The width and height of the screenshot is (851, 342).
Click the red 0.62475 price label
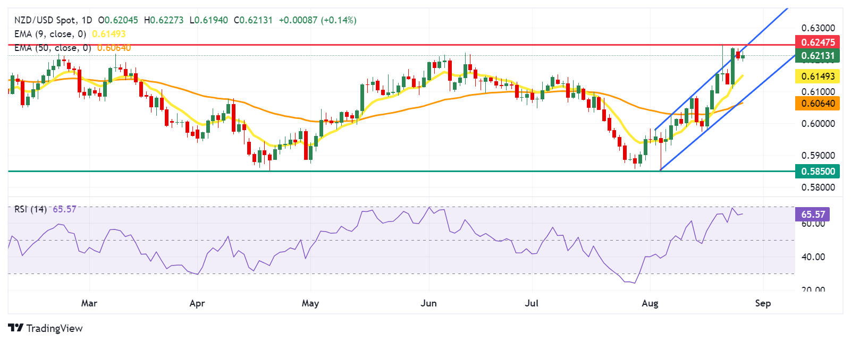pyautogui.click(x=818, y=42)
